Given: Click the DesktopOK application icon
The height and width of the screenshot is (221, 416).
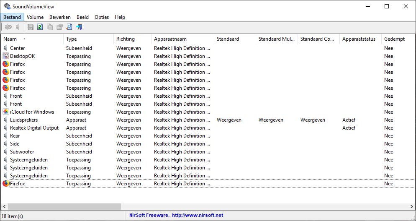Looking at the screenshot, I should tap(5, 56).
